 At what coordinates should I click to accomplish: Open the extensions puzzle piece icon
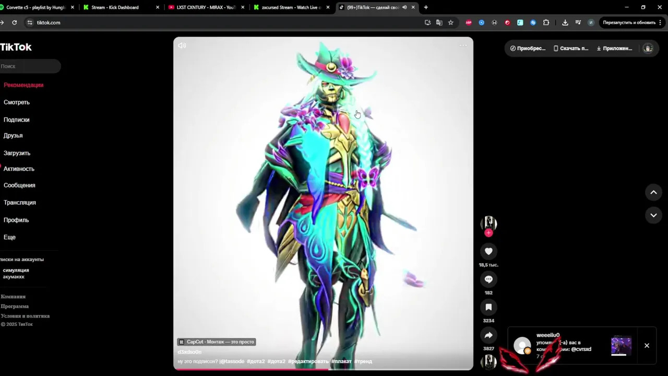point(546,22)
